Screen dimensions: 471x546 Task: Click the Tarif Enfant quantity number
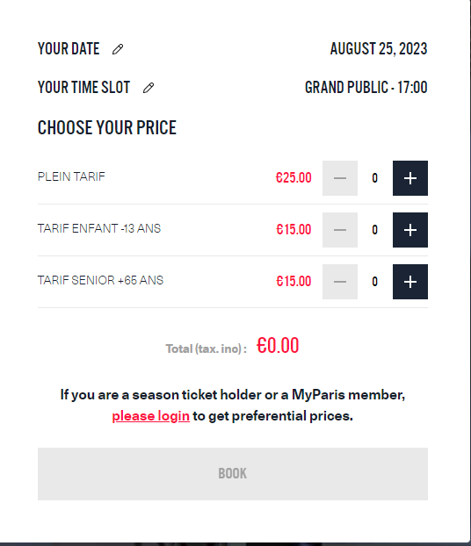pos(374,230)
